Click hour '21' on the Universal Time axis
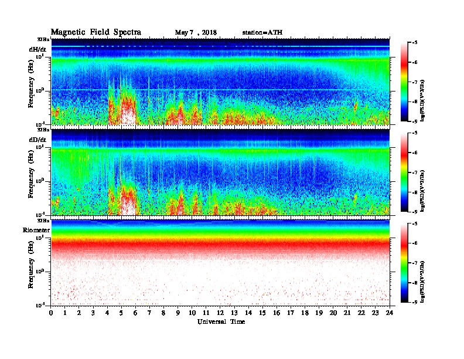Viewport: 464px width, 359px height. [x=347, y=313]
